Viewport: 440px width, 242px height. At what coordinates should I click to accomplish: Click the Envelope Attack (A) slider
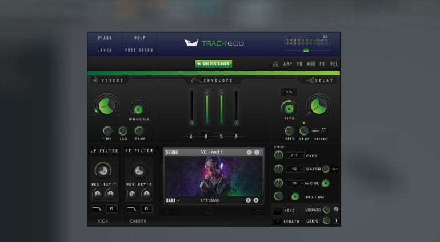pyautogui.click(x=192, y=108)
